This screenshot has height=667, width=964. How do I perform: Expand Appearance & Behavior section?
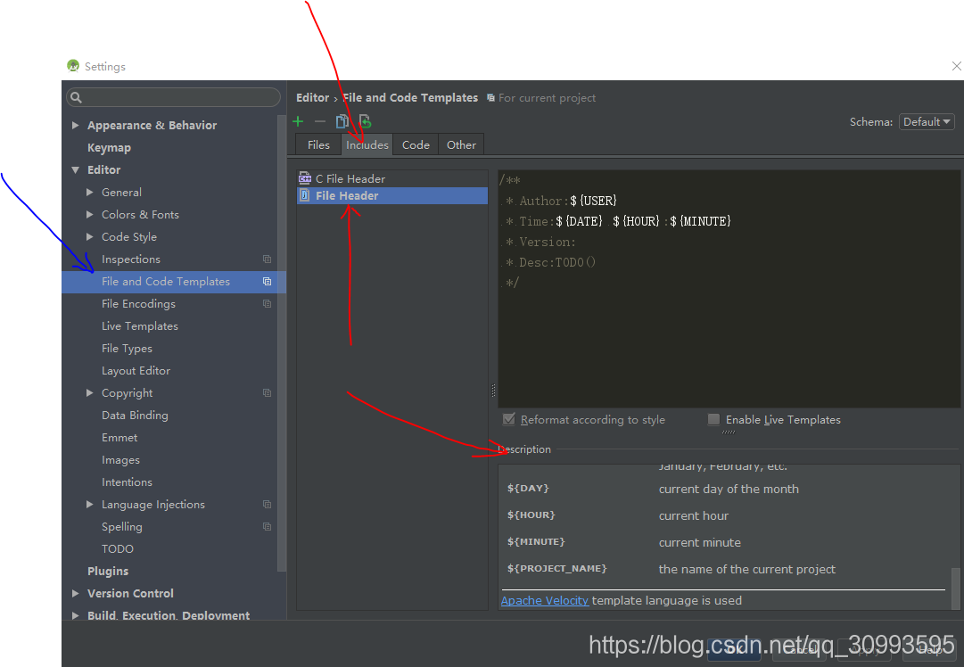pyautogui.click(x=75, y=126)
